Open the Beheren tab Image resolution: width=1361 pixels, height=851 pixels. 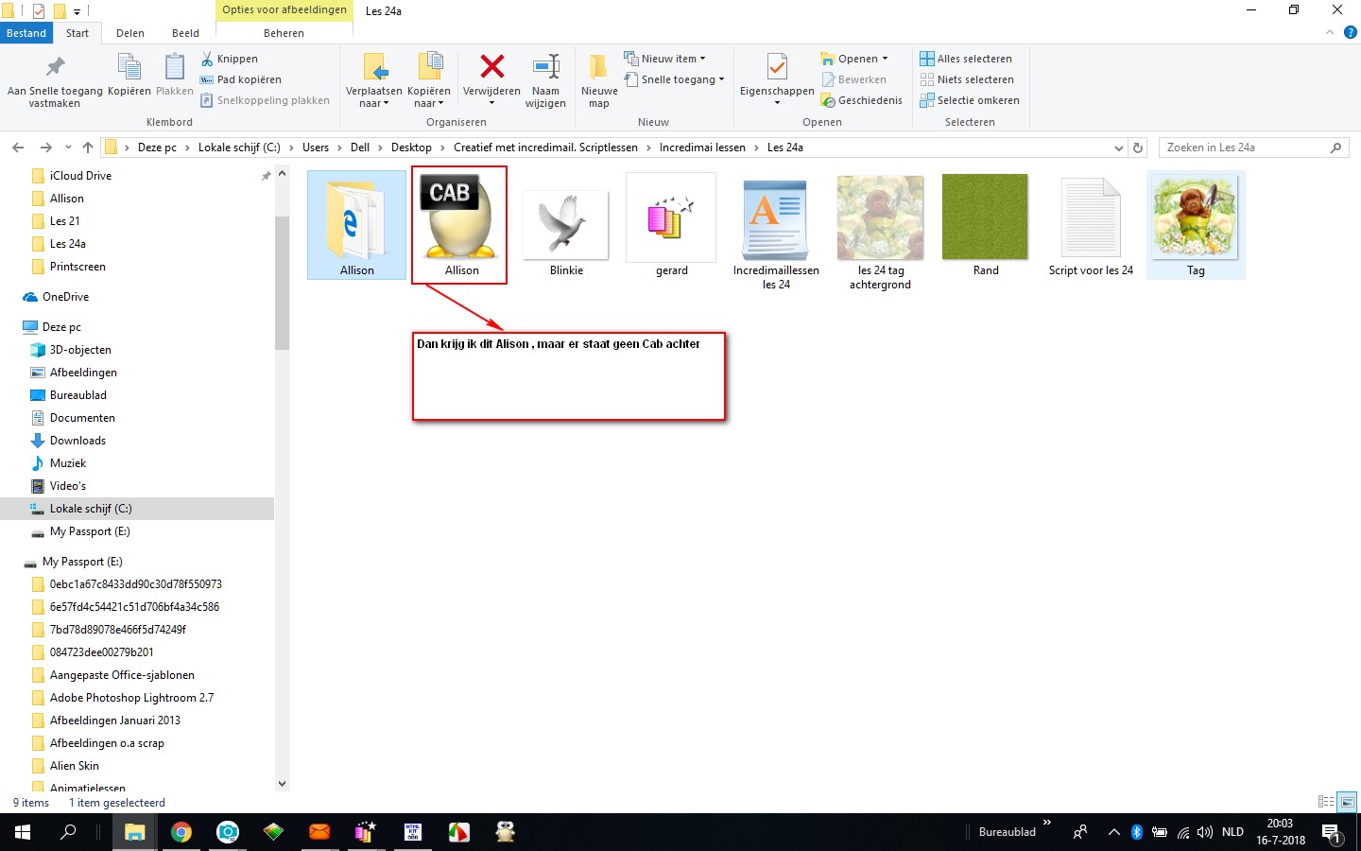click(284, 33)
